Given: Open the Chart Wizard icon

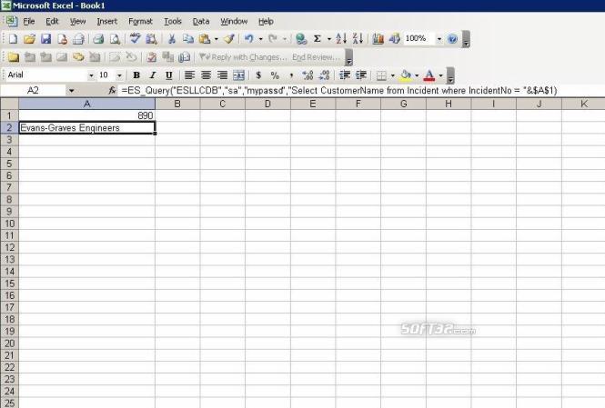Looking at the screenshot, I should pos(378,38).
